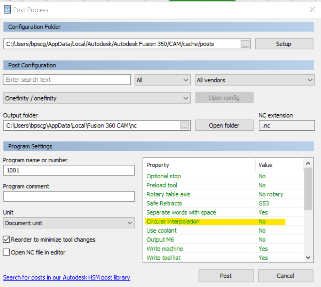Select the Preload tool property row
Image resolution: width=321 pixels, height=287 pixels.
tap(224, 185)
